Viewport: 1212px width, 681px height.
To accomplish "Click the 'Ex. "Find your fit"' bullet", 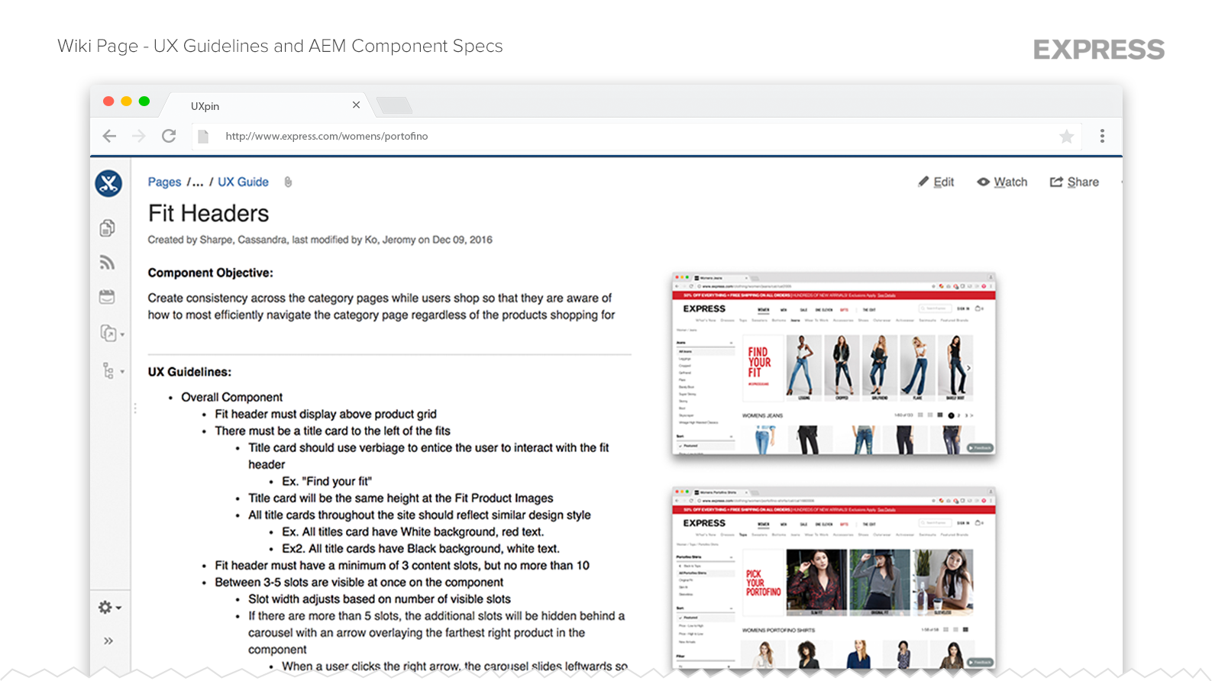I will [327, 481].
